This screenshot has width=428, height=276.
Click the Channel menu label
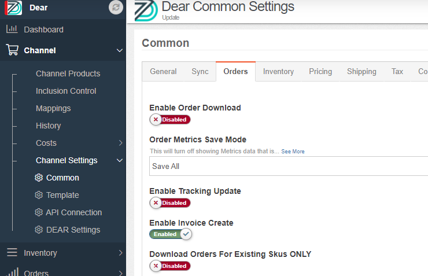coord(40,50)
